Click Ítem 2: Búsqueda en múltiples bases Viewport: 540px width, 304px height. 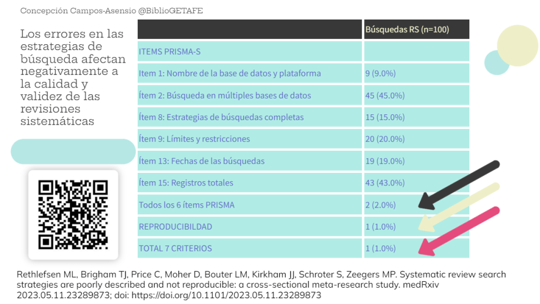tap(225, 95)
